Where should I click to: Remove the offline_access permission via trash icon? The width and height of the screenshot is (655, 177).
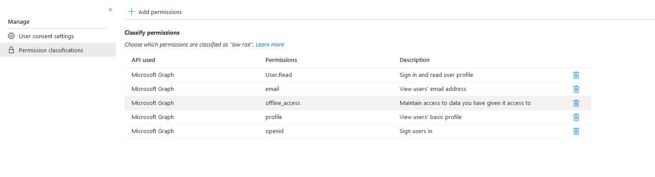[576, 103]
